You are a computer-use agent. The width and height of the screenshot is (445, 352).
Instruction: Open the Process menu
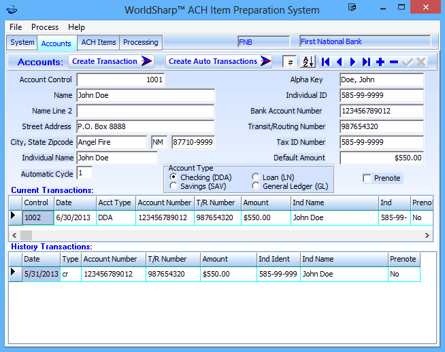point(45,27)
